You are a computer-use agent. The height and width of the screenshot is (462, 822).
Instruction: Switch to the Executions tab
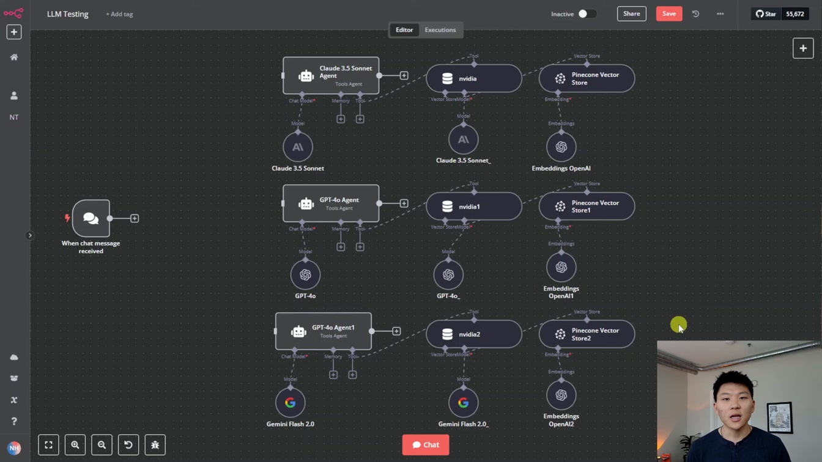point(440,29)
